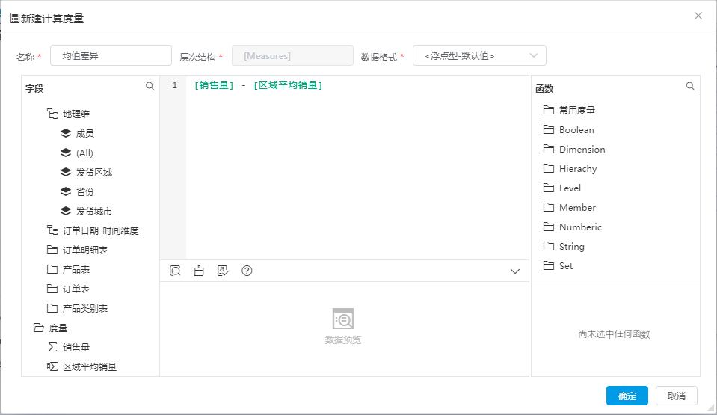Click the 地理维 hierarchy icon
The width and height of the screenshot is (717, 415).
pyautogui.click(x=52, y=114)
